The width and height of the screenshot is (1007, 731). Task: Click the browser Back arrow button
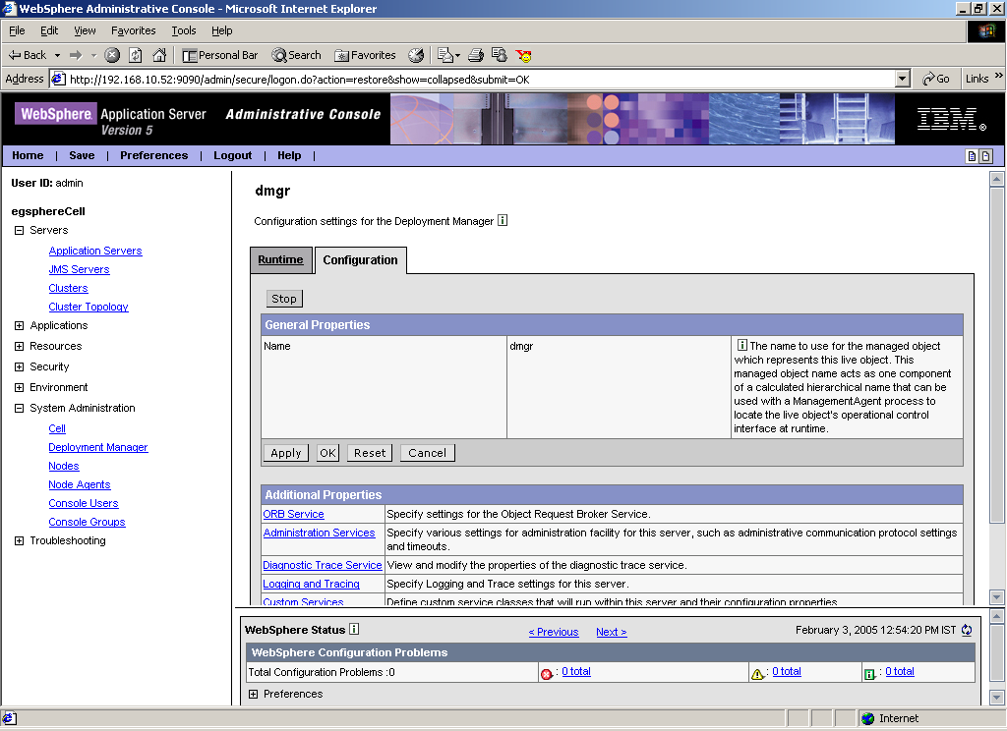point(27,55)
